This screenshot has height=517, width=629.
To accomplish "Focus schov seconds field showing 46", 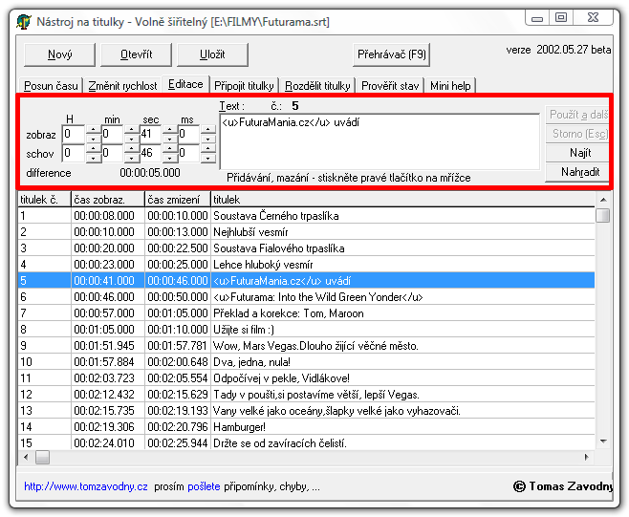I will click(150, 153).
